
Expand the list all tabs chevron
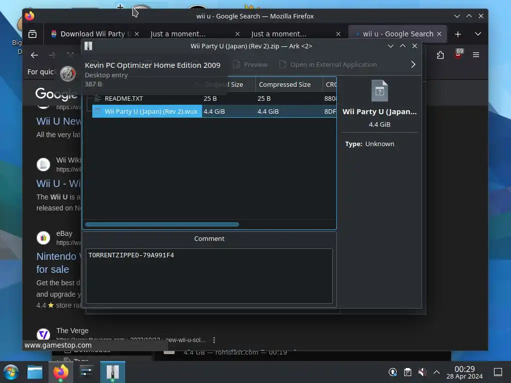pos(478,34)
